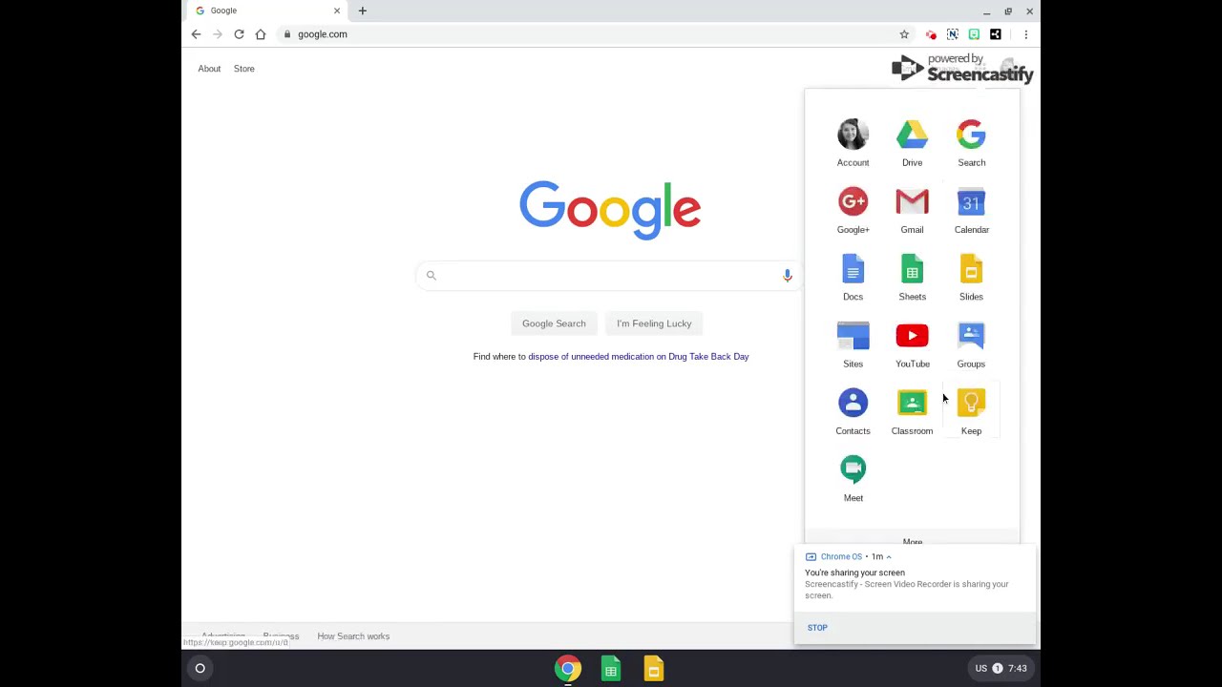1222x687 pixels.
Task: Open Meet from apps grid
Action: pos(853,478)
